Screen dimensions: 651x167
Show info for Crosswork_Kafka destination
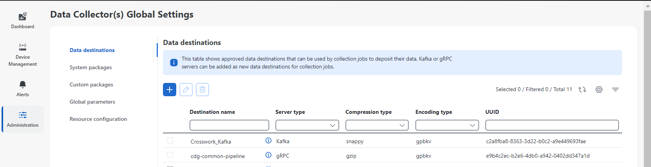tap(268, 141)
